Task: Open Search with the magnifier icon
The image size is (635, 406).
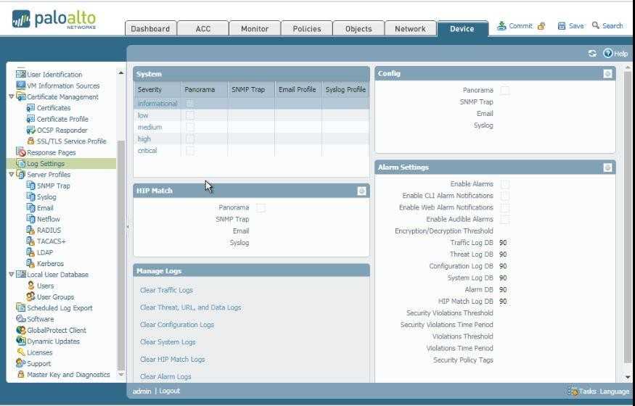Action: point(597,26)
